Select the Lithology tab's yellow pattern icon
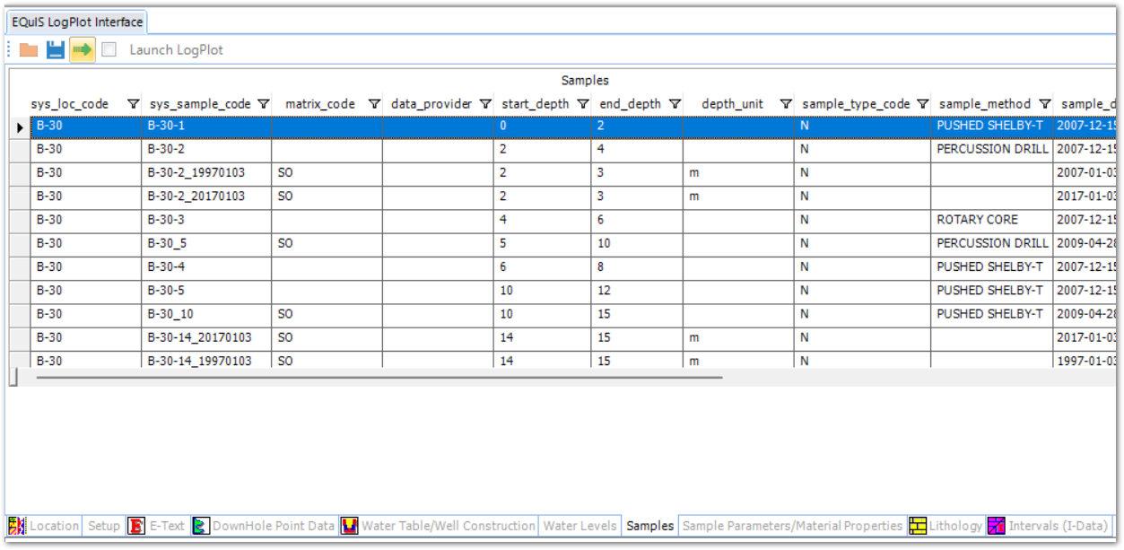This screenshot has width=1124, height=550. pyautogui.click(x=917, y=528)
